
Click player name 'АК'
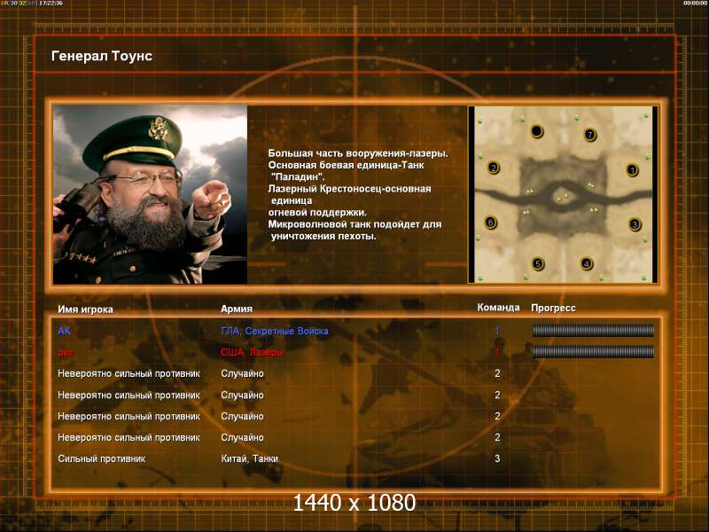pyautogui.click(x=64, y=331)
